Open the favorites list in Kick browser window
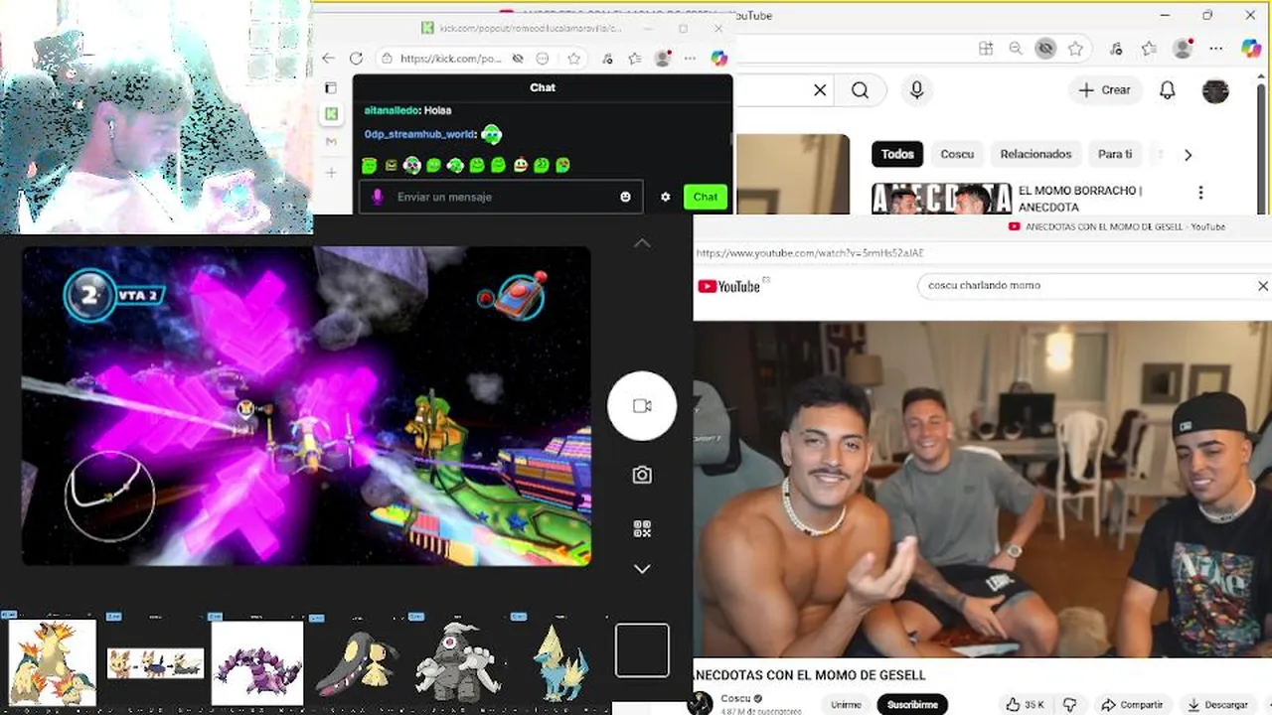Viewport: 1272px width, 715px height. [635, 59]
